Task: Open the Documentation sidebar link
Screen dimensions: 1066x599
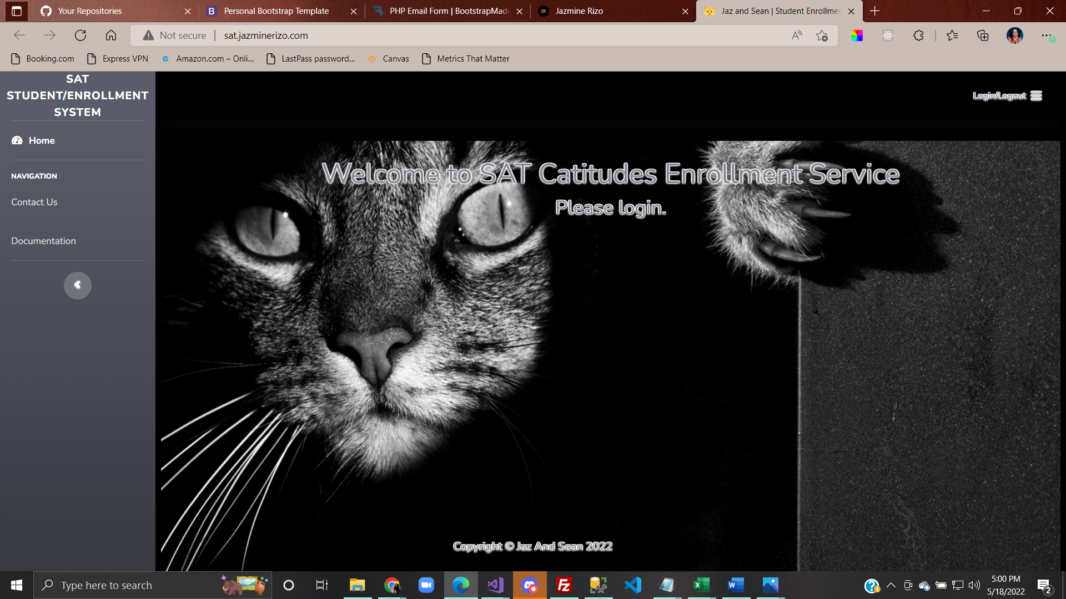Action: [43, 241]
